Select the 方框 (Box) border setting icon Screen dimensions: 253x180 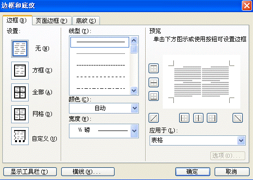tap(20, 70)
